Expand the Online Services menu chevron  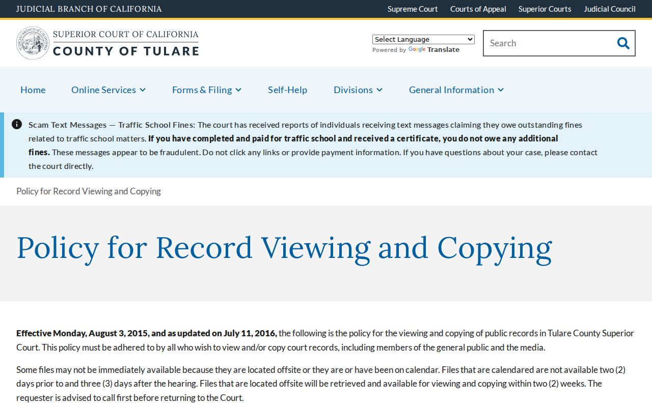tap(143, 90)
